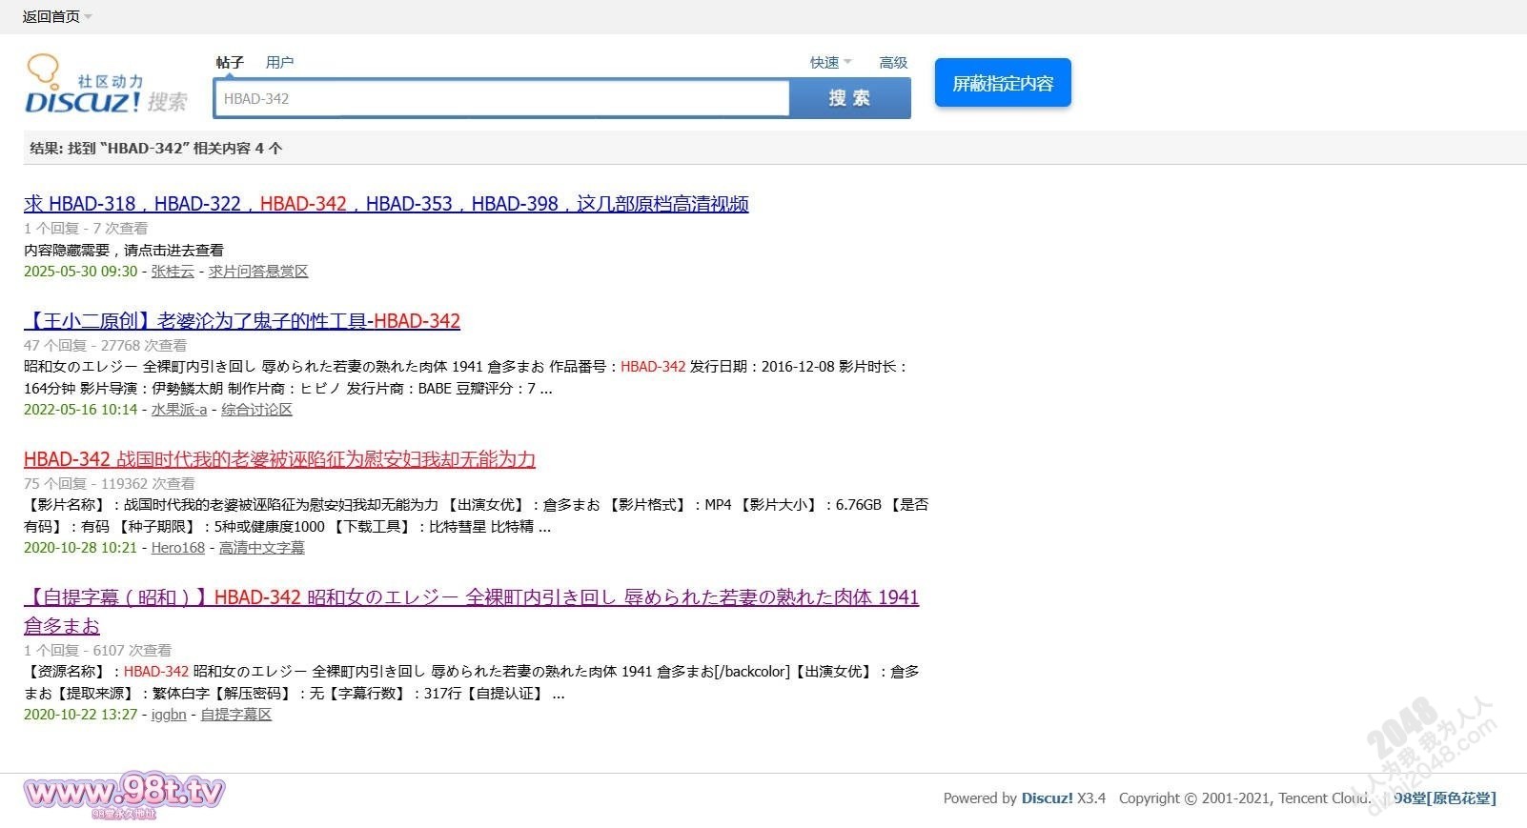
Task: Switch to the 用户 search tab
Action: [x=279, y=63]
